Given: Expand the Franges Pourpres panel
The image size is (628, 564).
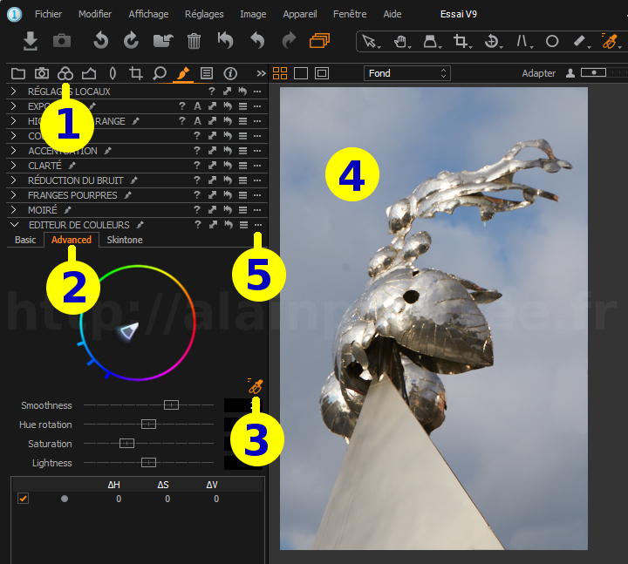Looking at the screenshot, I should (x=14, y=195).
